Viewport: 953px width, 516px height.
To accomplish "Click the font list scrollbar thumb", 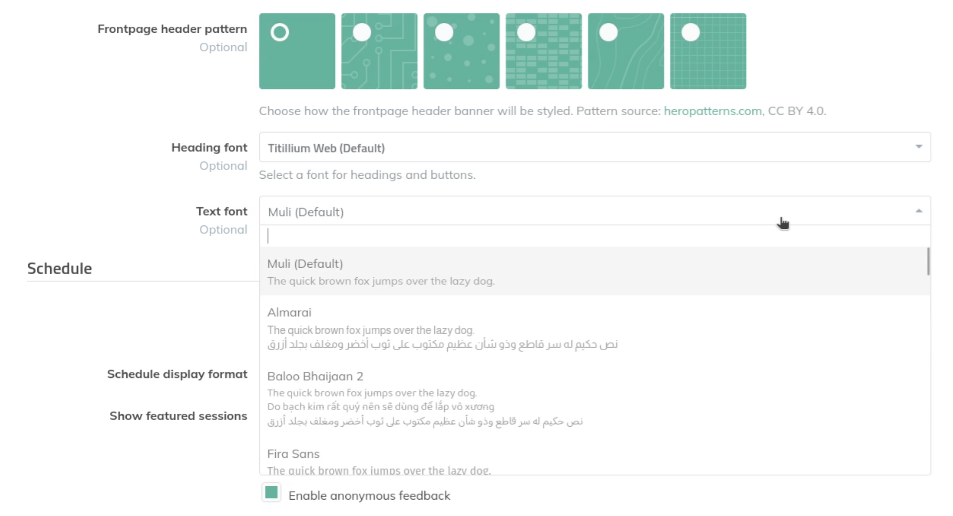I will click(x=928, y=261).
